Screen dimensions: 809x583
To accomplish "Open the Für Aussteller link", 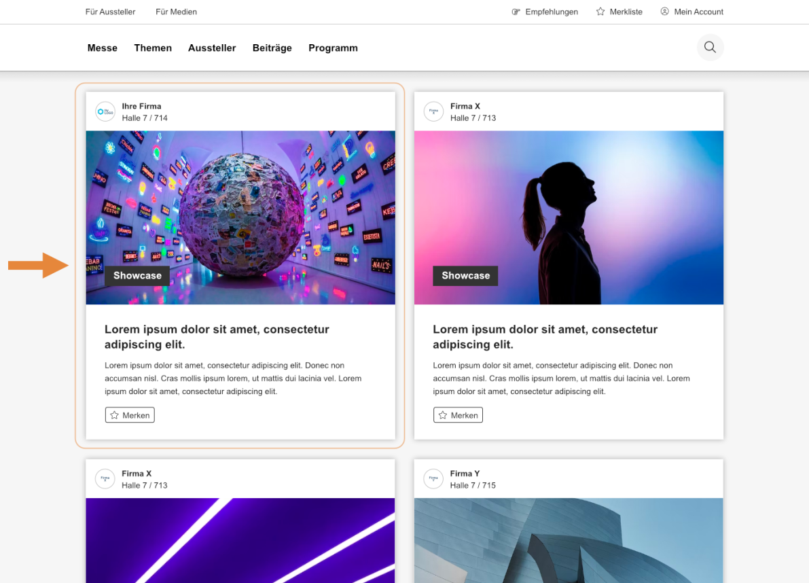I will click(x=110, y=12).
